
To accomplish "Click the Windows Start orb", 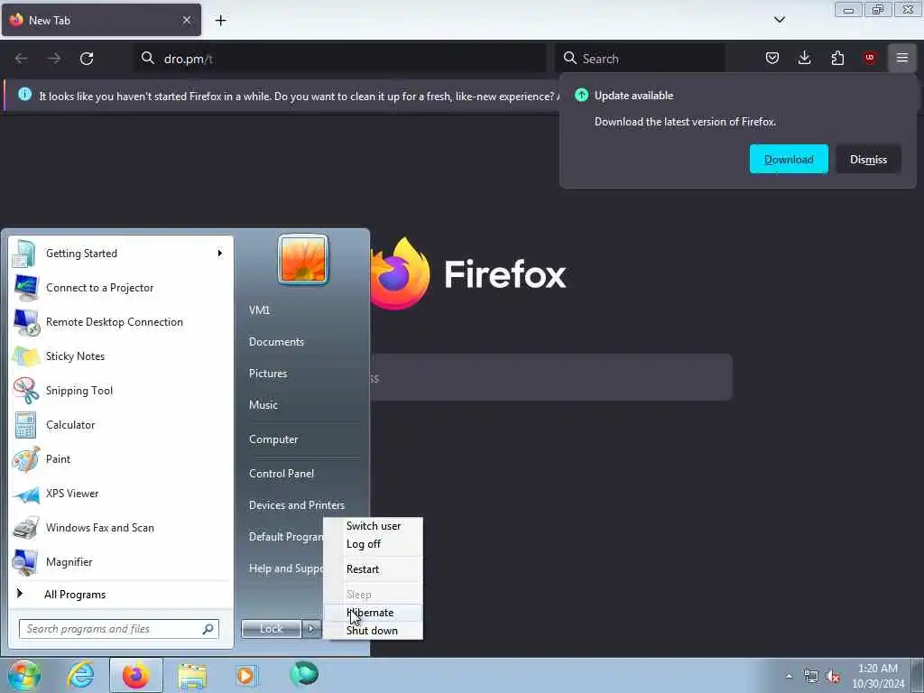I will 23,675.
